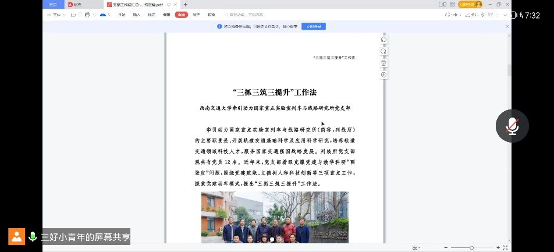Viewport: 554px width, 252px height.
Task: Open the grid apps icon in title bar
Action: [x=452, y=4]
